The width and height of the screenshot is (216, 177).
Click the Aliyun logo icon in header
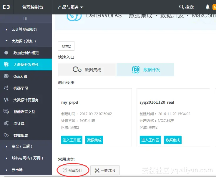[x=6, y=7]
